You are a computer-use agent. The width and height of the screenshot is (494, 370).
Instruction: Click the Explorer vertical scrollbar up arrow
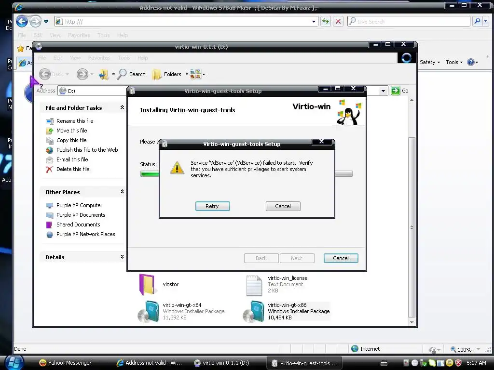[412, 100]
